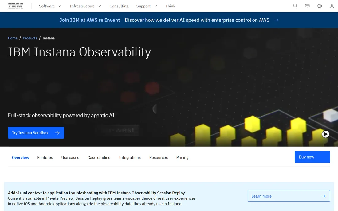Click the IBM Instana Observability heading
This screenshot has height=211, width=338.
pos(79,52)
